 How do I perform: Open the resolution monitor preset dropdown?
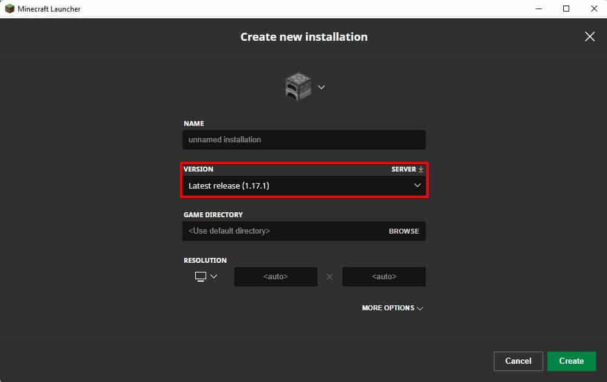tap(206, 276)
